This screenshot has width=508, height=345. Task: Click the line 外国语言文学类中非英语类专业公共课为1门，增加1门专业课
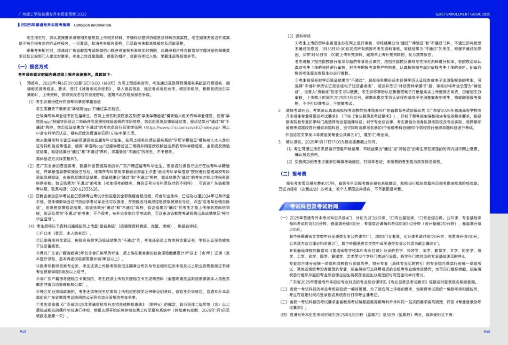[x=338, y=135]
